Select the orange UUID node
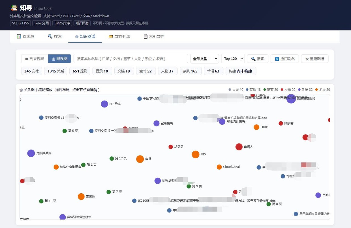351x228 pixels. click(256, 127)
